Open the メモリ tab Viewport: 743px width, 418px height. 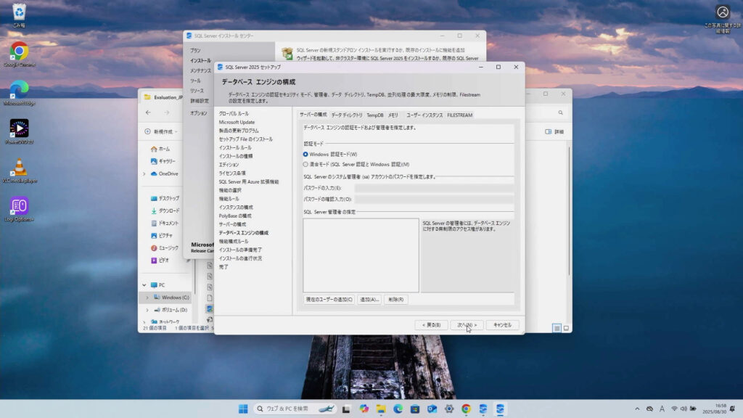coord(393,115)
